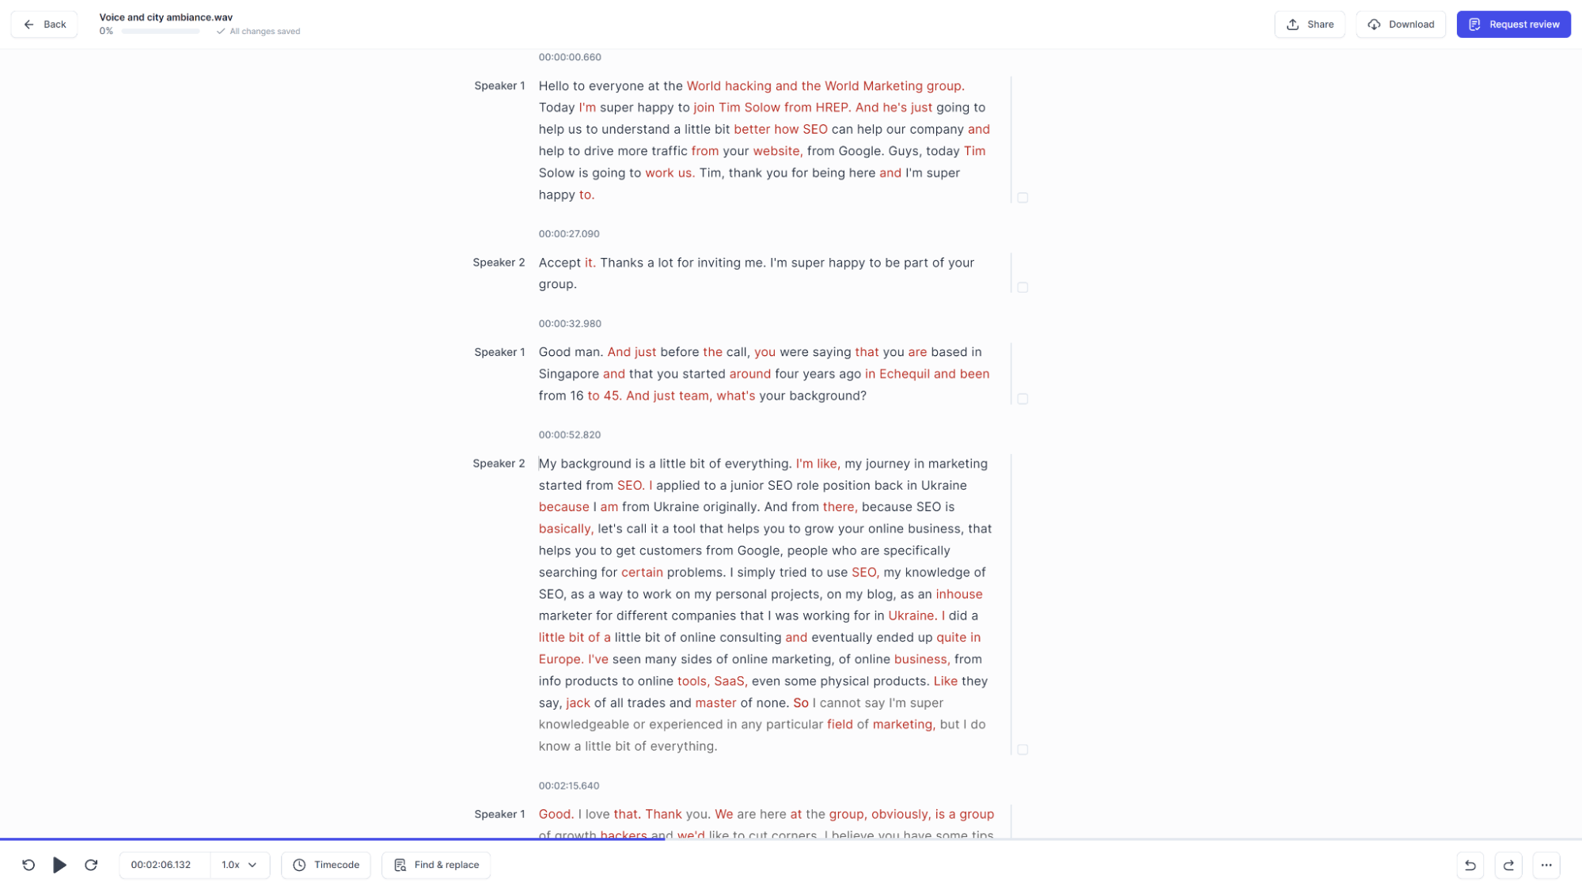Toggle checkbox next to Speaker 2 background segment

tap(1022, 748)
